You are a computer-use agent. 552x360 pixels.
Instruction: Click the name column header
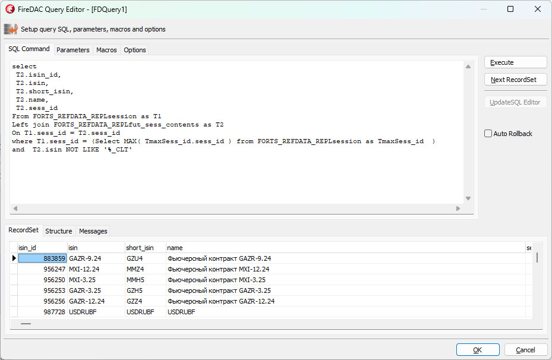tap(345, 248)
